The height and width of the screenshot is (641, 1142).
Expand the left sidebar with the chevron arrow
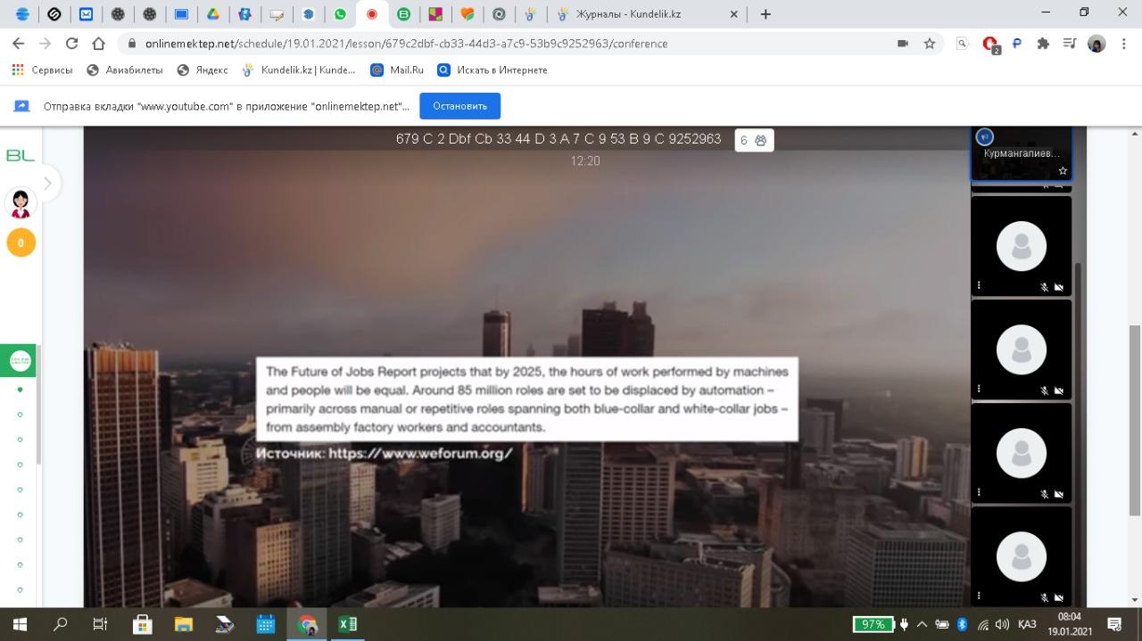pyautogui.click(x=47, y=184)
